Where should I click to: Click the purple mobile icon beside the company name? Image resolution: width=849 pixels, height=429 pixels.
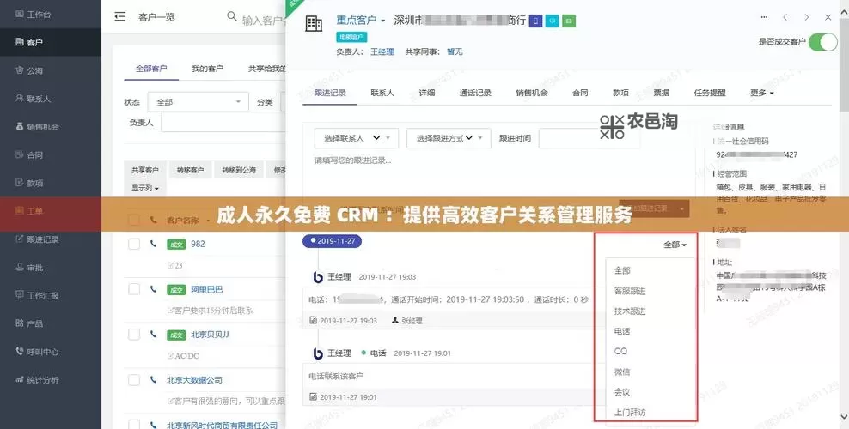pos(535,21)
